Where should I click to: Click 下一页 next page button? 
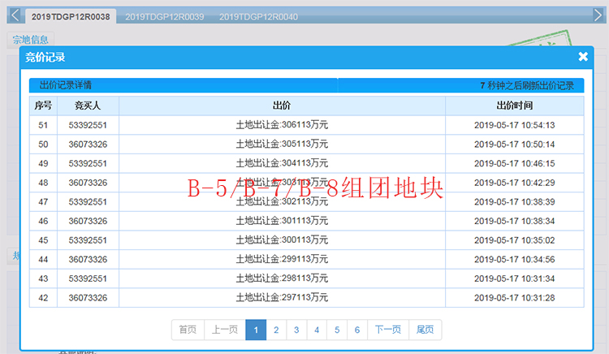pyautogui.click(x=388, y=330)
